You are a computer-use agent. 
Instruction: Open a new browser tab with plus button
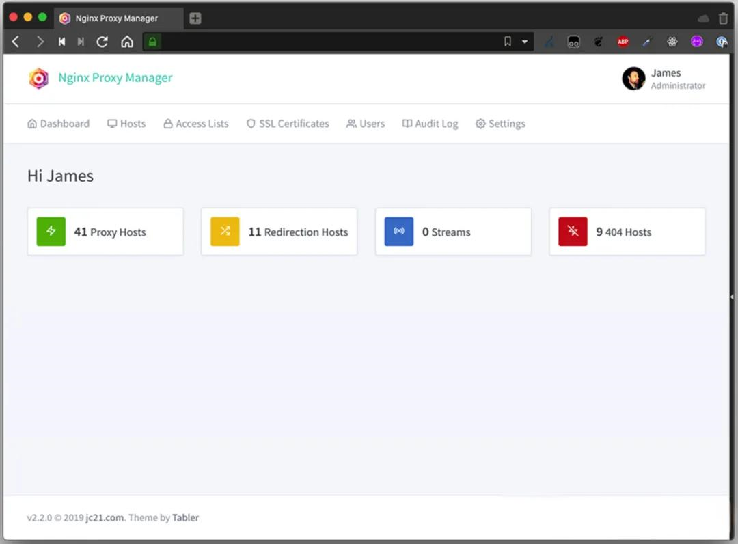coord(195,18)
